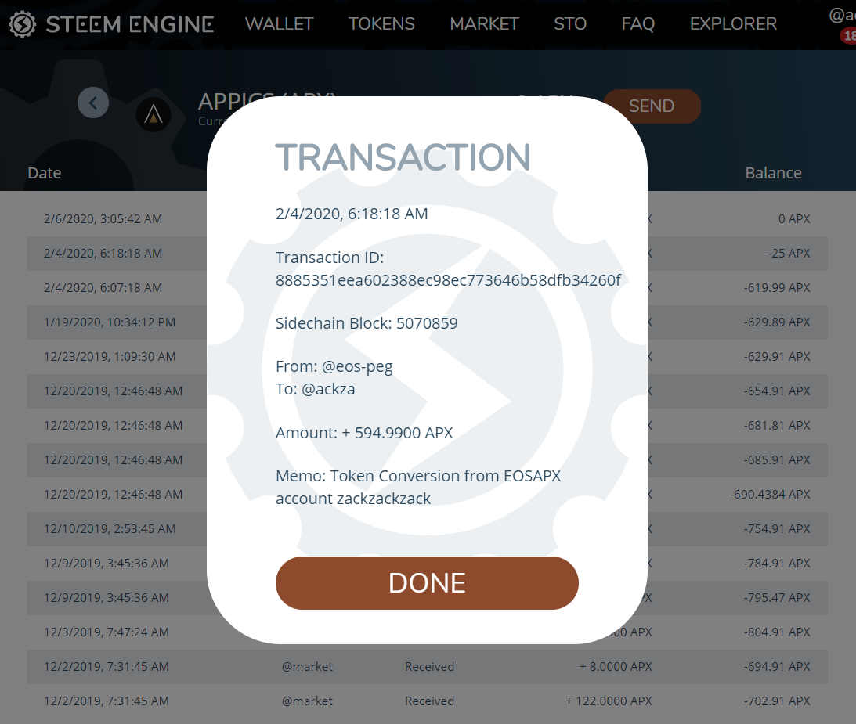The width and height of the screenshot is (856, 724).
Task: Open the FAQ page
Action: pyautogui.click(x=637, y=24)
